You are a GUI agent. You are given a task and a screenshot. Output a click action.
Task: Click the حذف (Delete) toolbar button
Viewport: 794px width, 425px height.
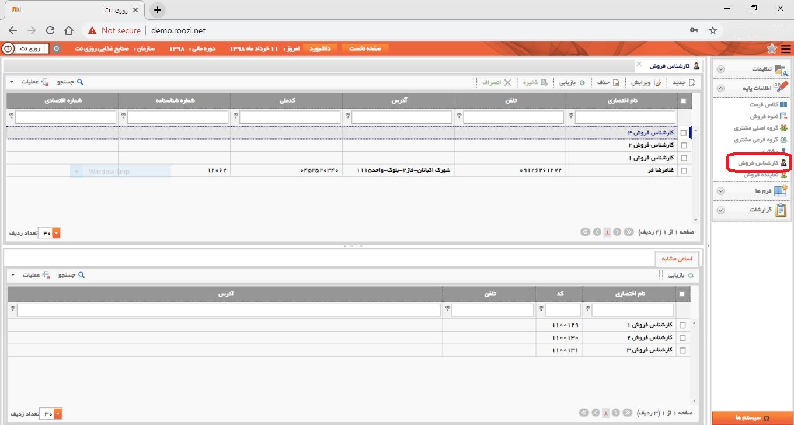click(x=608, y=82)
